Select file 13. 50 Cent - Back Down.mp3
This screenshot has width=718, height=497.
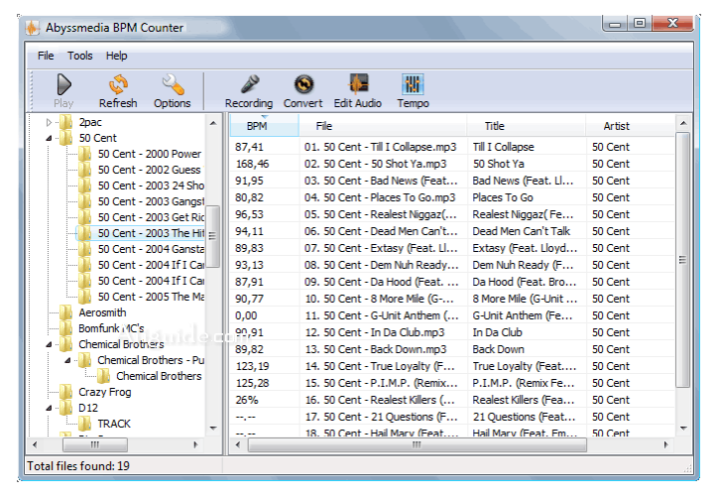click(x=376, y=349)
